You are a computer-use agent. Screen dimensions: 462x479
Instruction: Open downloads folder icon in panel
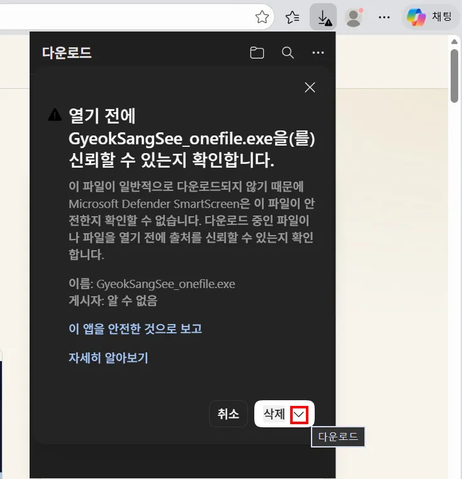[257, 52]
